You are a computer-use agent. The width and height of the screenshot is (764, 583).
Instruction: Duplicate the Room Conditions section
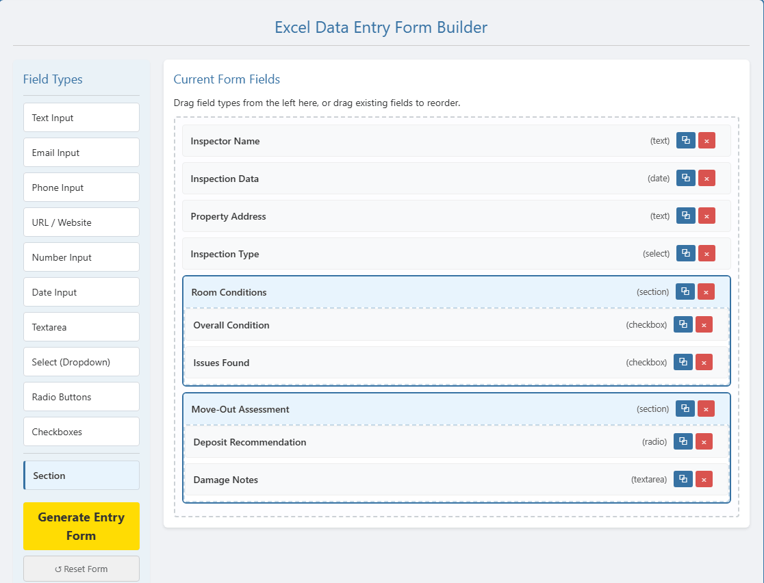pos(685,291)
